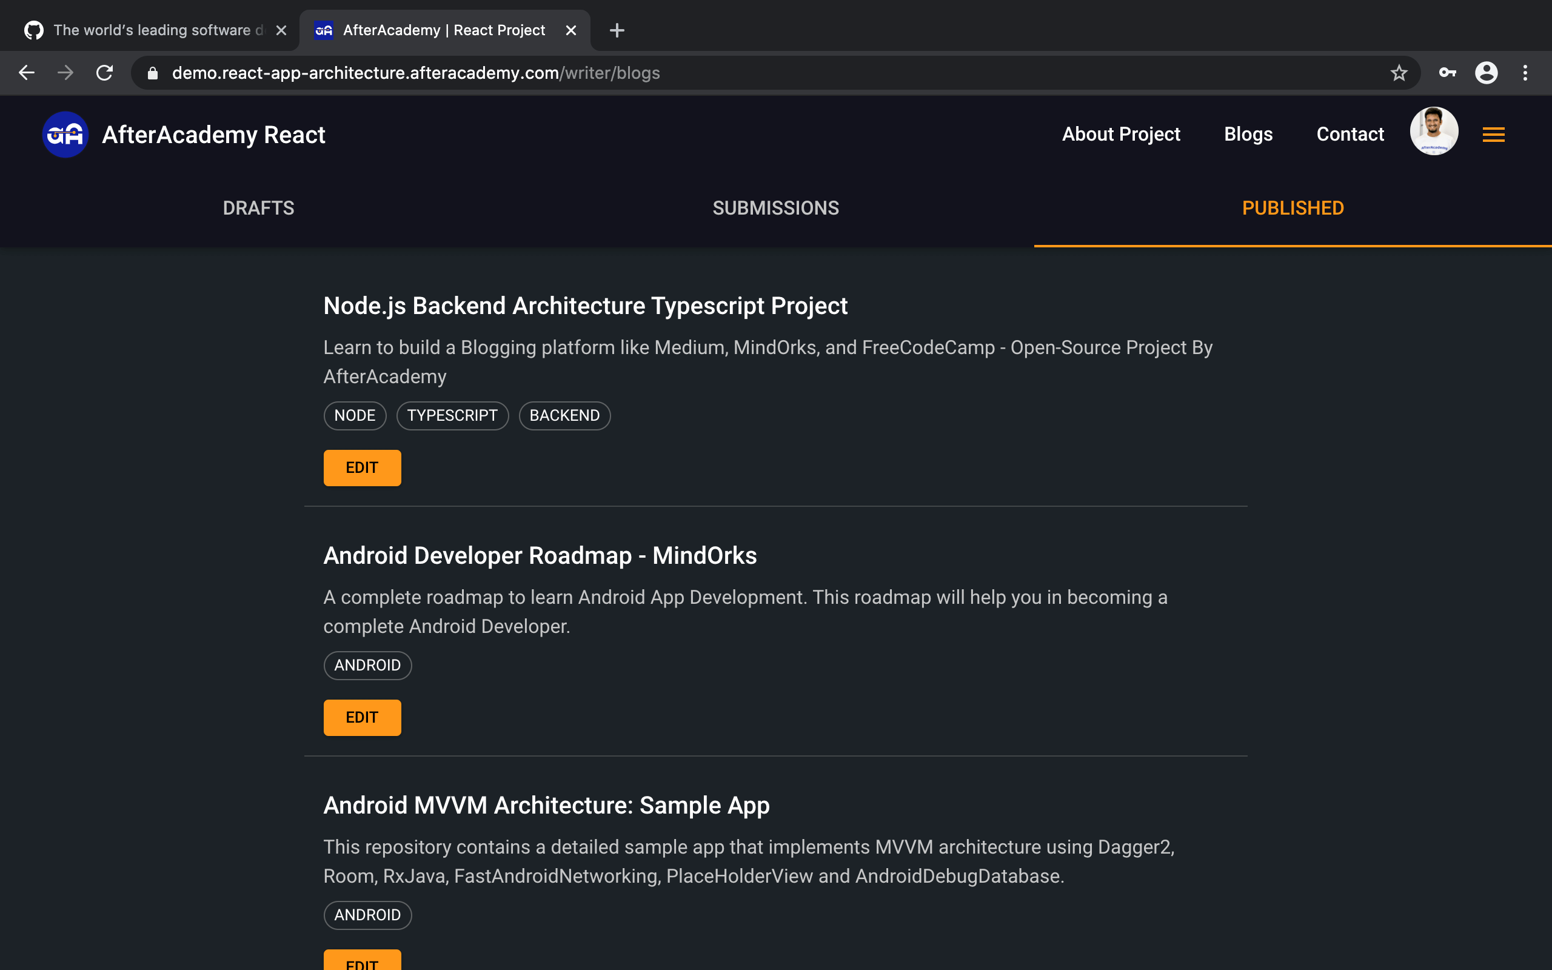This screenshot has width=1552, height=970.
Task: Open the orange hamburger menu icon
Action: point(1493,135)
